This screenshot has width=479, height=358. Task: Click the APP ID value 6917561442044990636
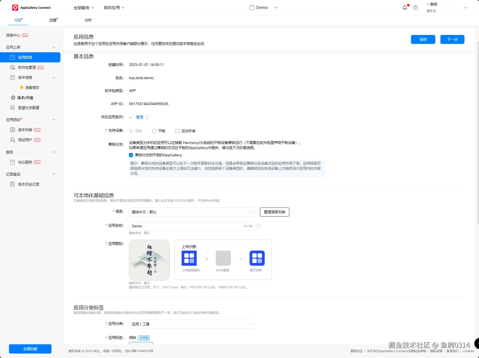pos(149,104)
